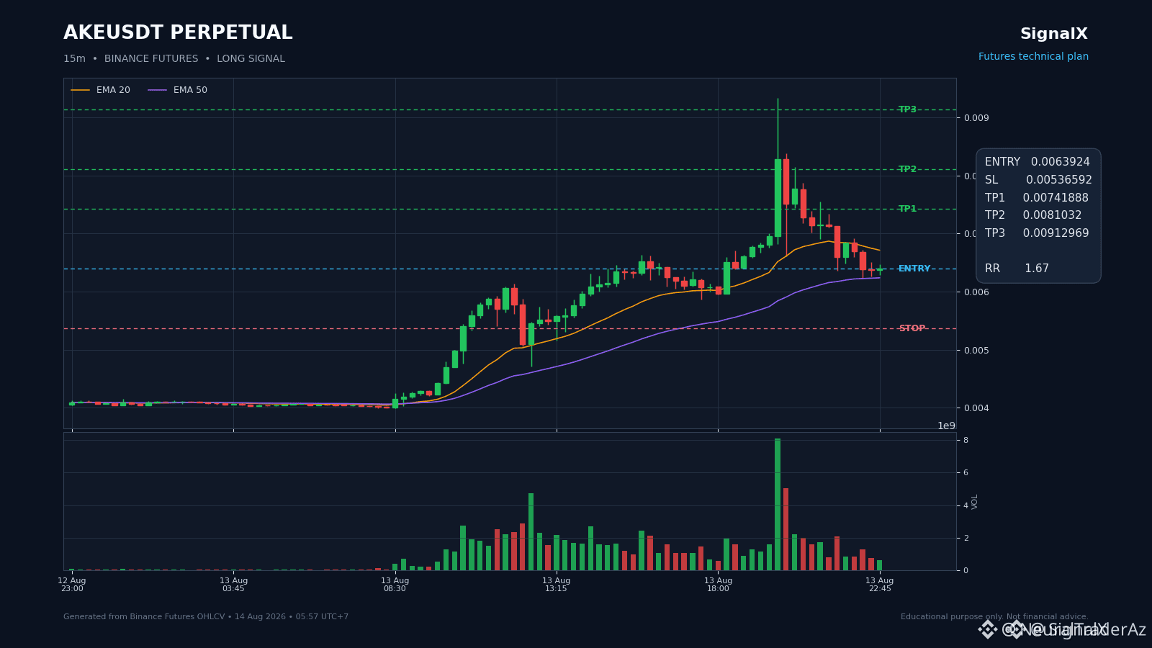Click the TP3 0.00912969 value in info box
This screenshot has height=648, width=1152.
1037,233
